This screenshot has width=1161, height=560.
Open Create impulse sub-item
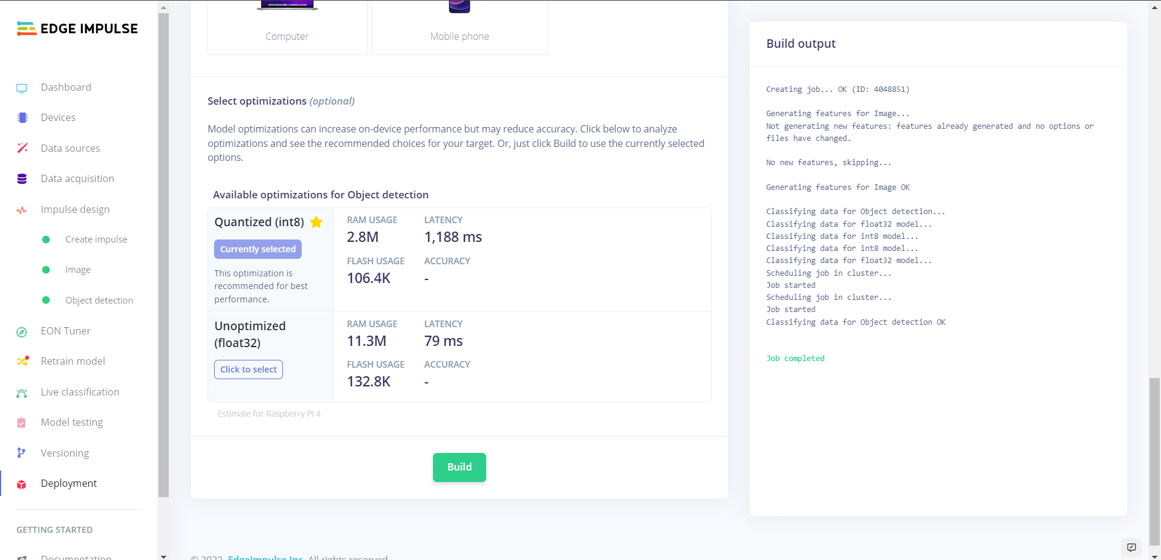tap(96, 239)
